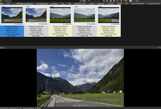Image resolution: width=161 pixels, height=109 pixels.
Task: Open the folder icon in top toolbar
Action: pyautogui.click(x=111, y=1)
